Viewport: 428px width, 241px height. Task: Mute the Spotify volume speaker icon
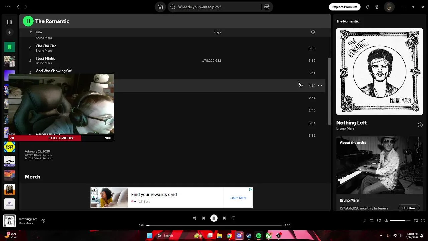(386, 221)
